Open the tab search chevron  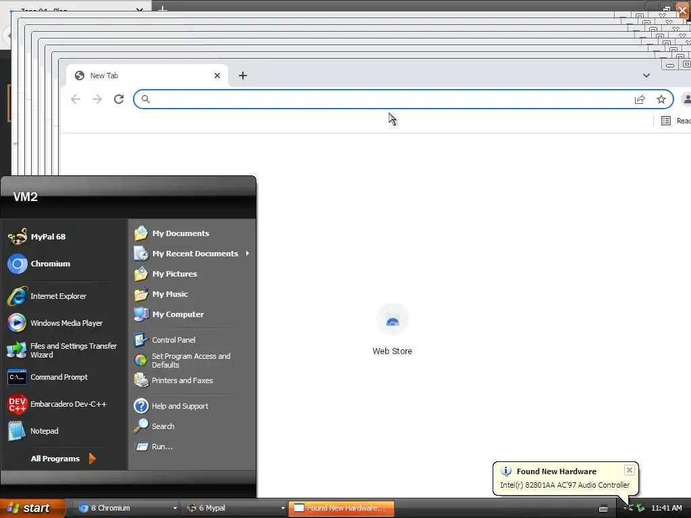pyautogui.click(x=646, y=76)
